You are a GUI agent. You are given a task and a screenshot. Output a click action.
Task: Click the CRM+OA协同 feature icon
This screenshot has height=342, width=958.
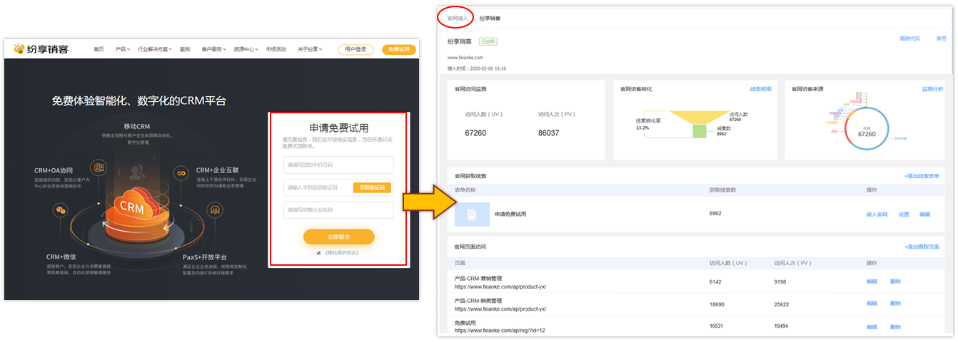99,167
